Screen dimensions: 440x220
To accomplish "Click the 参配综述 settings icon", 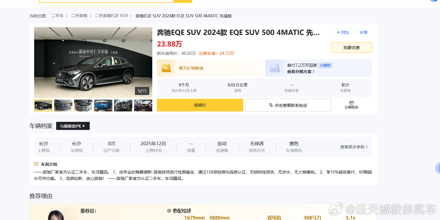I will [169, 211].
